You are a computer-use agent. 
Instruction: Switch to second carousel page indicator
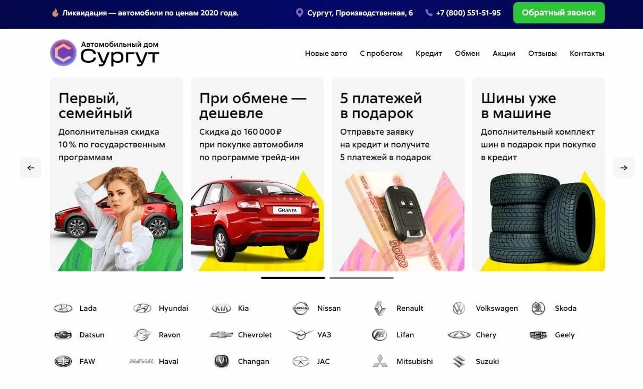click(361, 278)
